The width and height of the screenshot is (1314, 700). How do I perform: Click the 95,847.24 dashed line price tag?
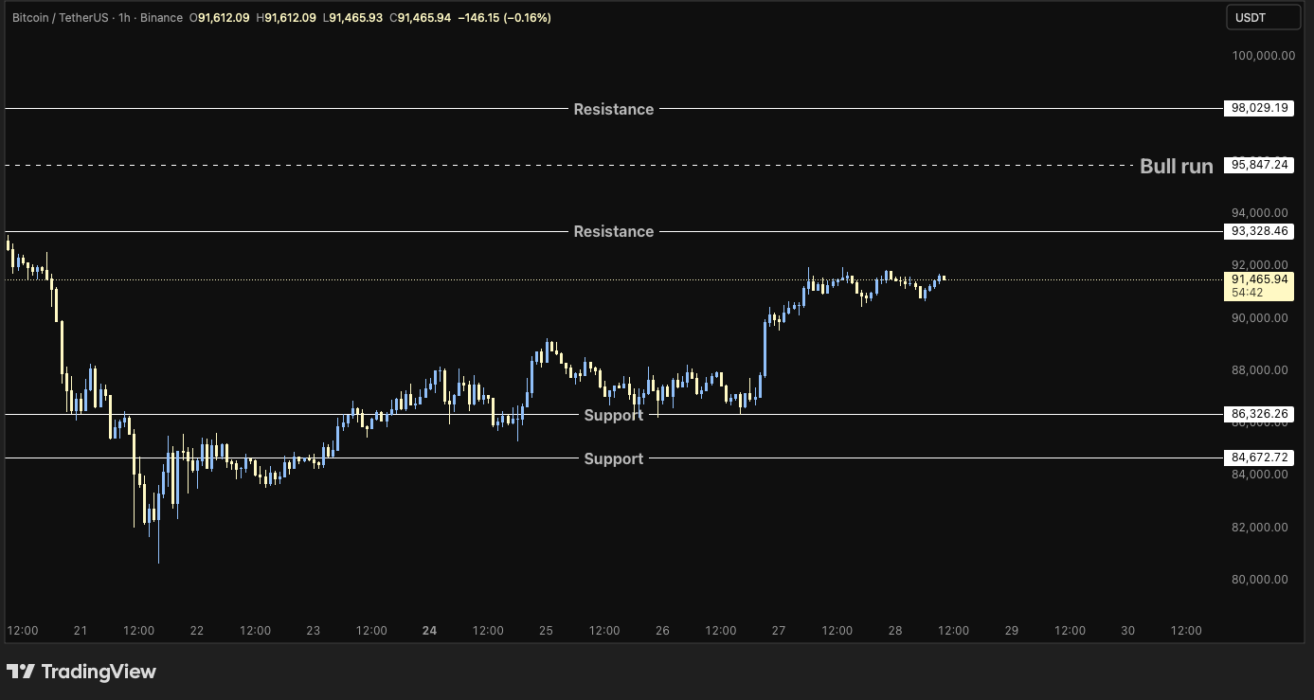point(1258,165)
